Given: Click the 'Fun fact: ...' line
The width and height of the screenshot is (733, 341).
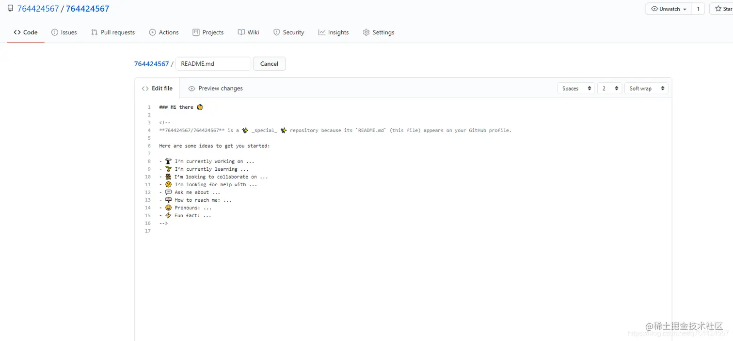Looking at the screenshot, I should coord(185,215).
